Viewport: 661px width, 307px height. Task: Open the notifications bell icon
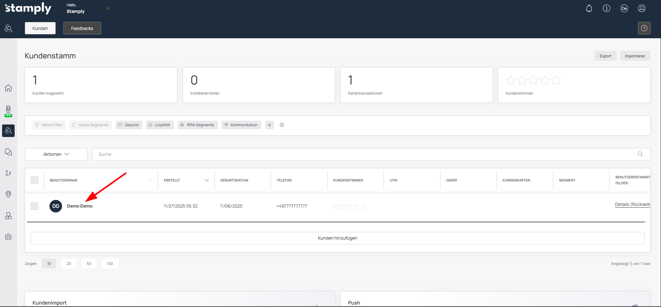point(589,9)
